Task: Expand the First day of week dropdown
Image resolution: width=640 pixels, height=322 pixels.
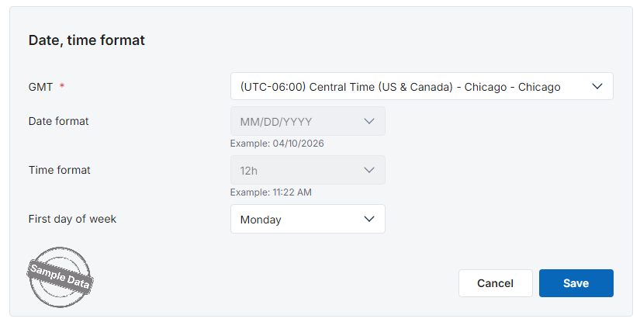Action: click(307, 220)
